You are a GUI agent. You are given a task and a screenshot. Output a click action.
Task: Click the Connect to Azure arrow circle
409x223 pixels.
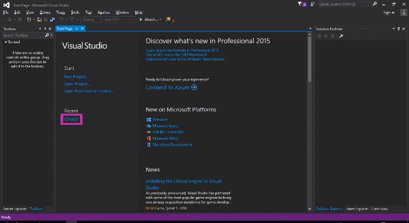194,88
